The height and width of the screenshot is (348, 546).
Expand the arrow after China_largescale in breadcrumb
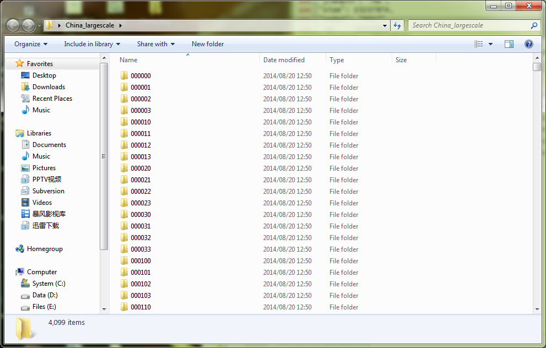(121, 25)
